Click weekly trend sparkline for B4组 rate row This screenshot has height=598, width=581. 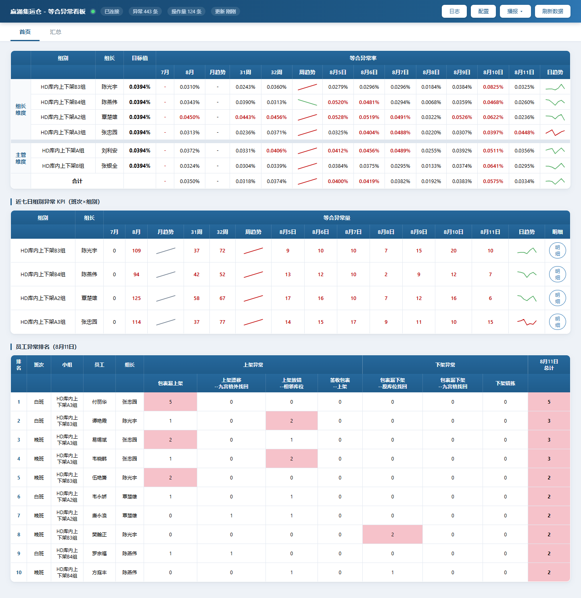coord(307,102)
